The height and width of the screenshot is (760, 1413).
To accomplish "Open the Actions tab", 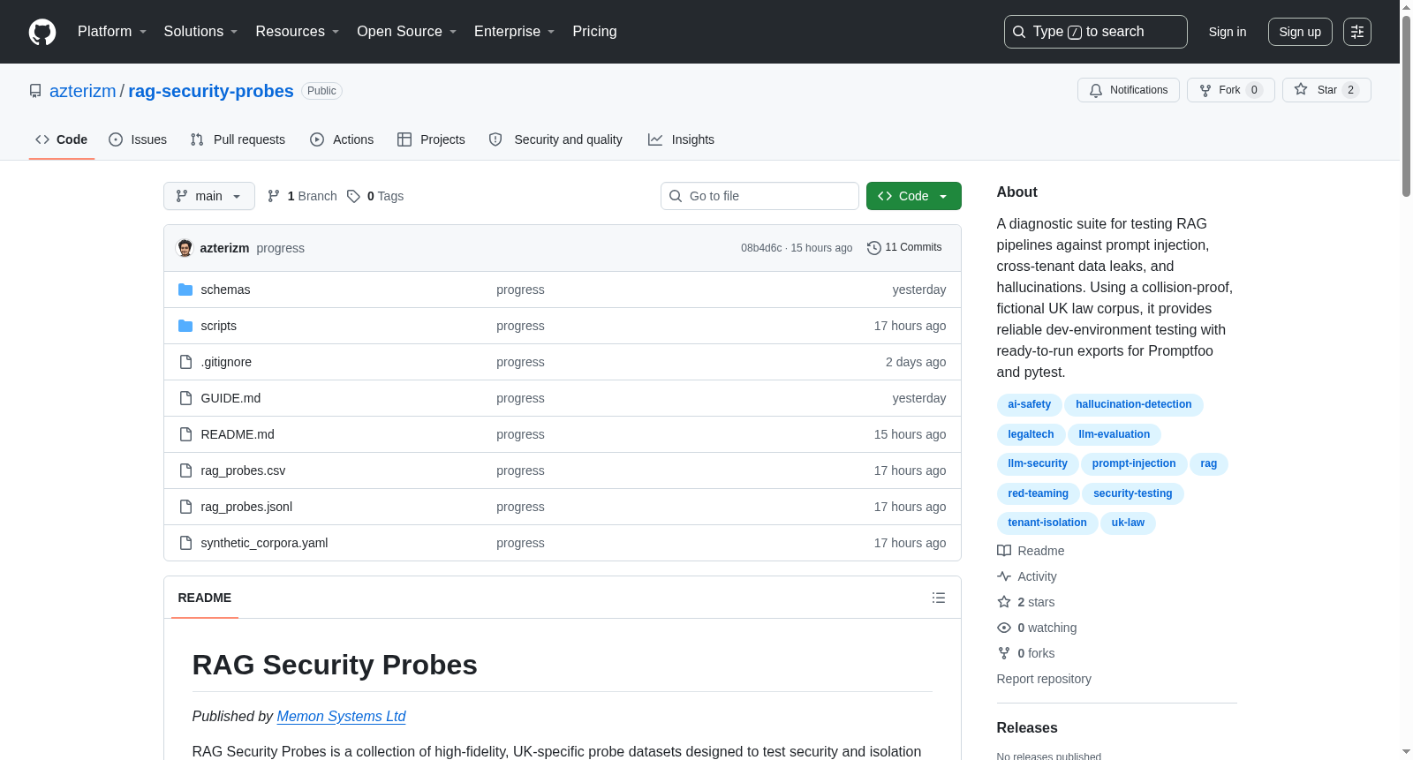I will [342, 139].
